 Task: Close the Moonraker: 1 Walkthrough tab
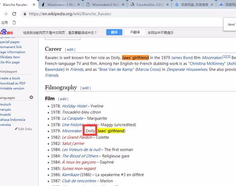[x=79, y=5]
